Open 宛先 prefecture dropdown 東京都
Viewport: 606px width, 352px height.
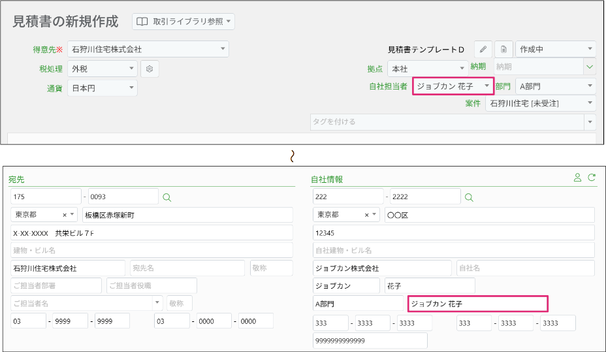pyautogui.click(x=44, y=214)
